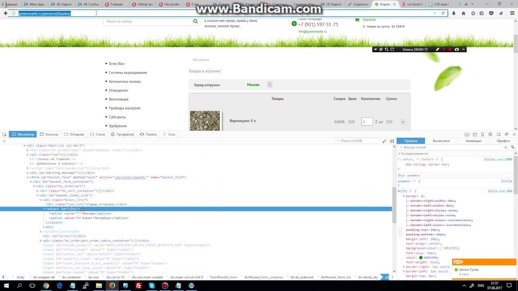Viewport: 518px width, 291px height.
Task: Open the Вычислено sidebar tab
Action: (x=441, y=141)
